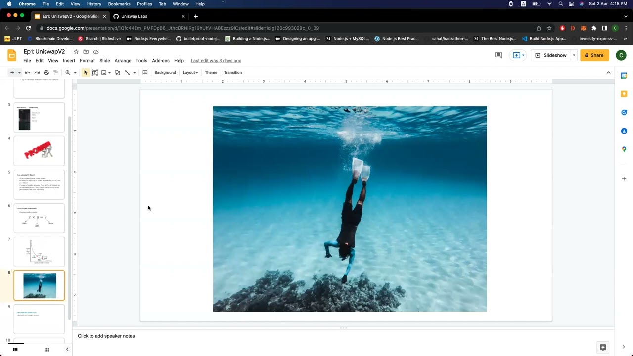The width and height of the screenshot is (633, 356).
Task: Open the Google Slides home icon
Action: coord(12,55)
